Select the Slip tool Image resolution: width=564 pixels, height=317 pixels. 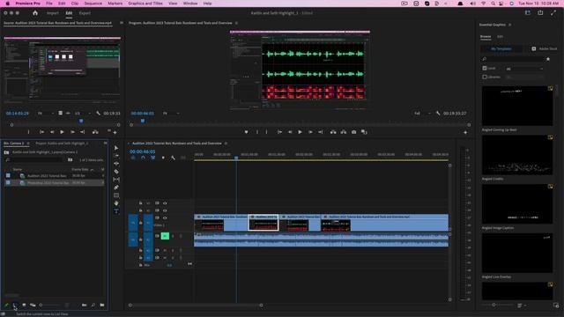116,180
